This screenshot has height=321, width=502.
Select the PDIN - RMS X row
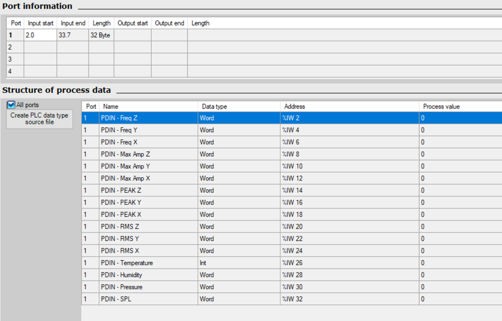tap(291, 251)
